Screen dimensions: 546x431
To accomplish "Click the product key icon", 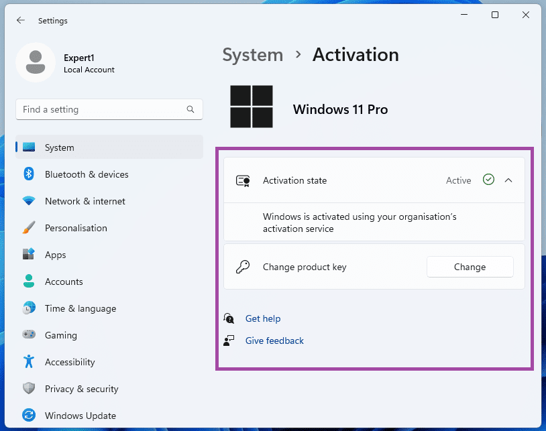I will click(x=243, y=267).
